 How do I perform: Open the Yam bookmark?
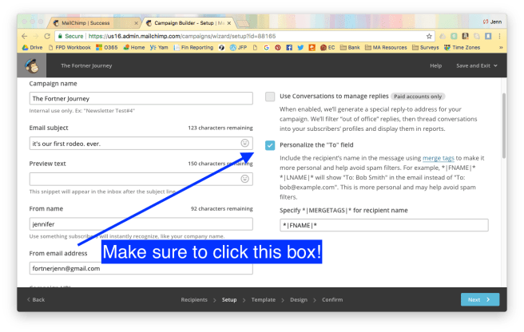click(159, 47)
